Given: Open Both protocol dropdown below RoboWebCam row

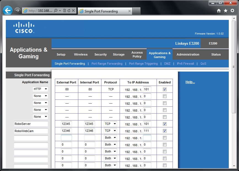Looking at the screenshot, I should (110, 138).
